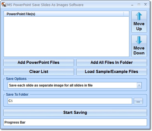Maximize the application window

point(139,4)
